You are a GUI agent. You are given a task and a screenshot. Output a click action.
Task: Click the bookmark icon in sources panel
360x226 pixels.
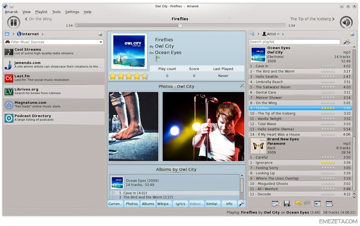point(100,34)
